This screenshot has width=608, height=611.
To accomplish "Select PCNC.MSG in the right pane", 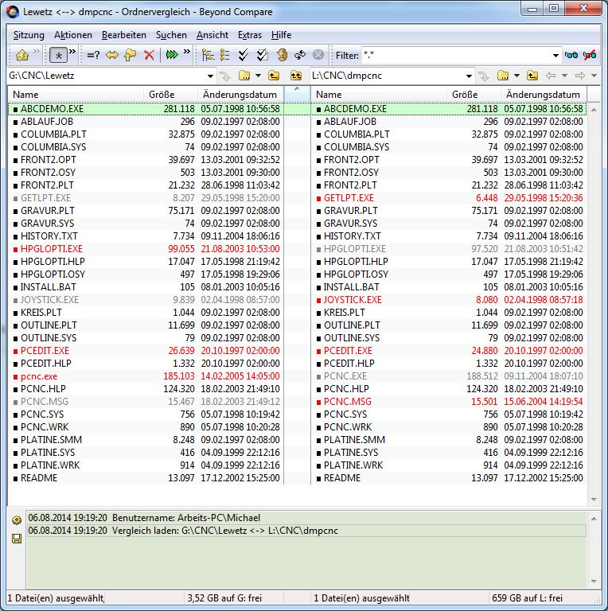I will point(449,401).
